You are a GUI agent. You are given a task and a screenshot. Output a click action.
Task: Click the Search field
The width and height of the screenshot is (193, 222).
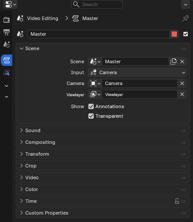pos(97,4)
